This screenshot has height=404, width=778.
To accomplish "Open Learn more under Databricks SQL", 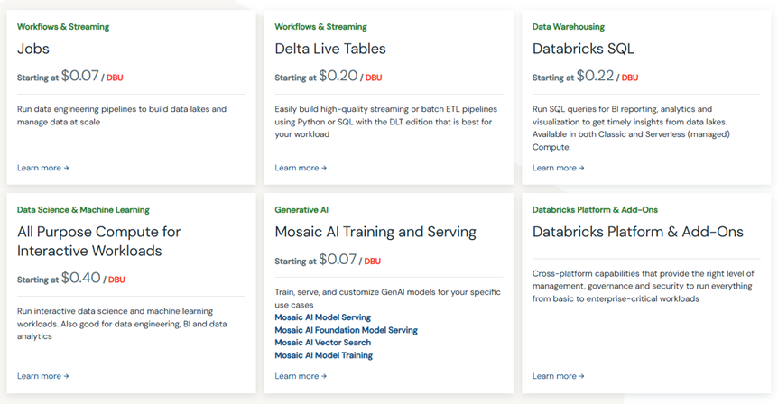I will tap(558, 168).
